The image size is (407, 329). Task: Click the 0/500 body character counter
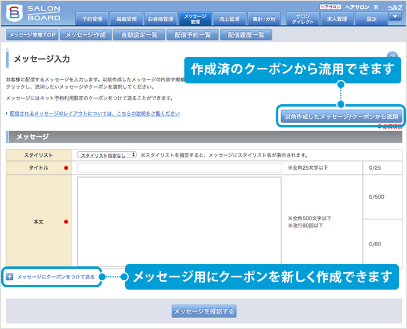376,197
